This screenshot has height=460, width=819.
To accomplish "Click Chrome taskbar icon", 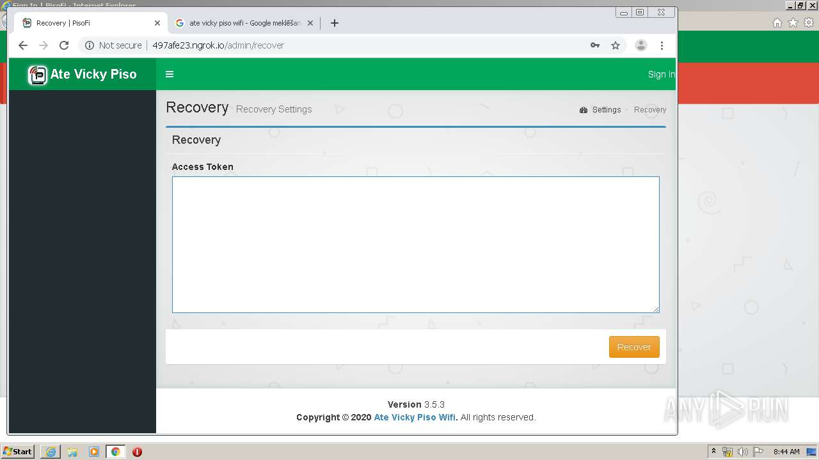I will (115, 452).
